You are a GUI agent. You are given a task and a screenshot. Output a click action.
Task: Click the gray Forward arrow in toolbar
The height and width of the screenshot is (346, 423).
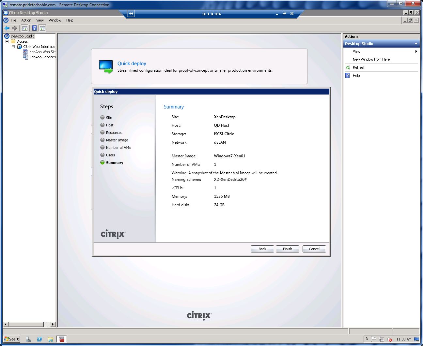coord(14,28)
